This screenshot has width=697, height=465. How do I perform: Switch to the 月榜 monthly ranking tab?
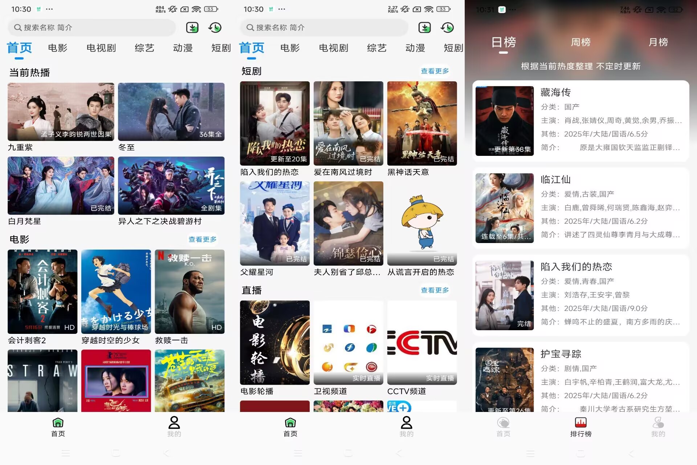tap(658, 43)
